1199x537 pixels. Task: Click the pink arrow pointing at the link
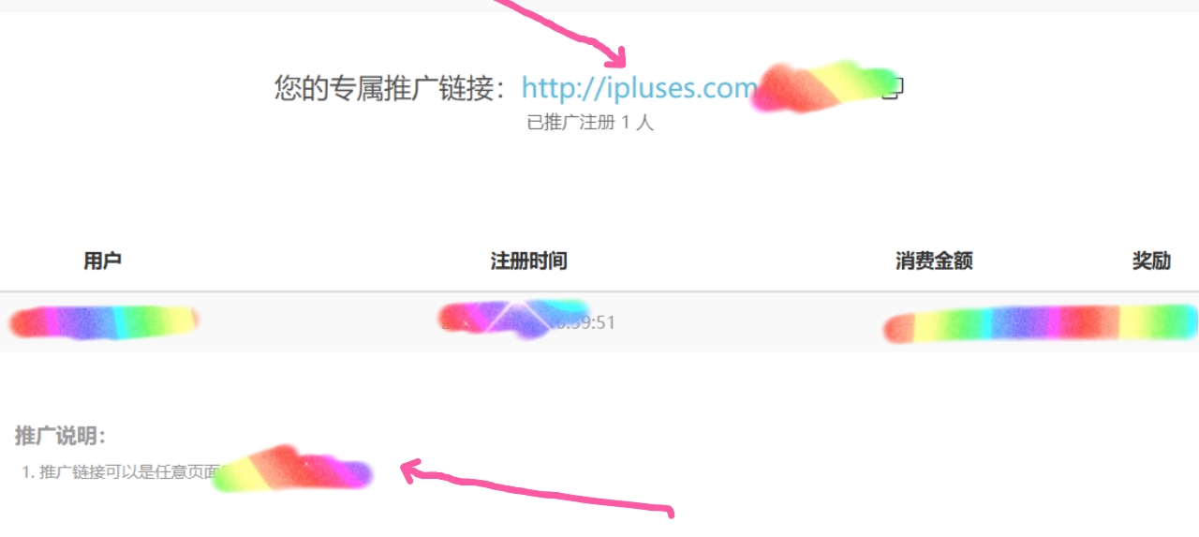click(x=562, y=33)
